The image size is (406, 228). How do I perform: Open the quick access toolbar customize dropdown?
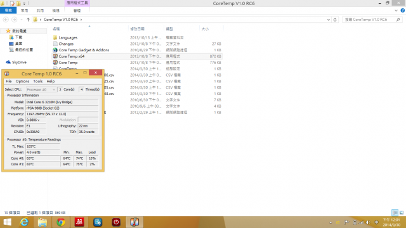click(x=24, y=3)
